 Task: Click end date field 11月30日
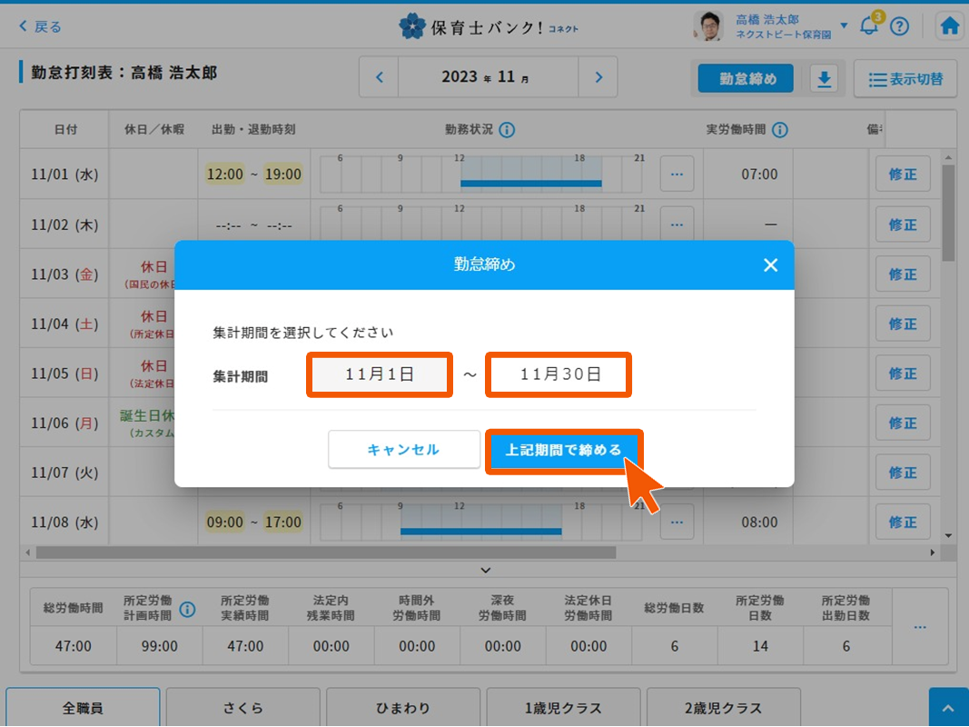click(x=558, y=374)
